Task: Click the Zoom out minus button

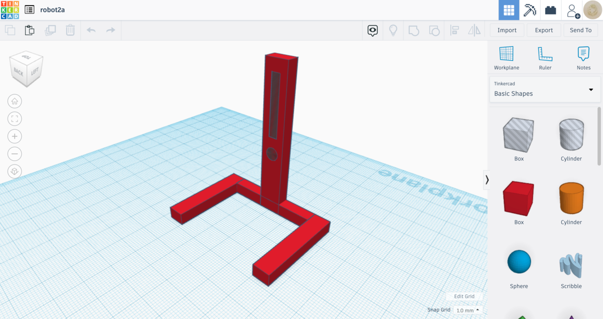Action: (x=15, y=154)
